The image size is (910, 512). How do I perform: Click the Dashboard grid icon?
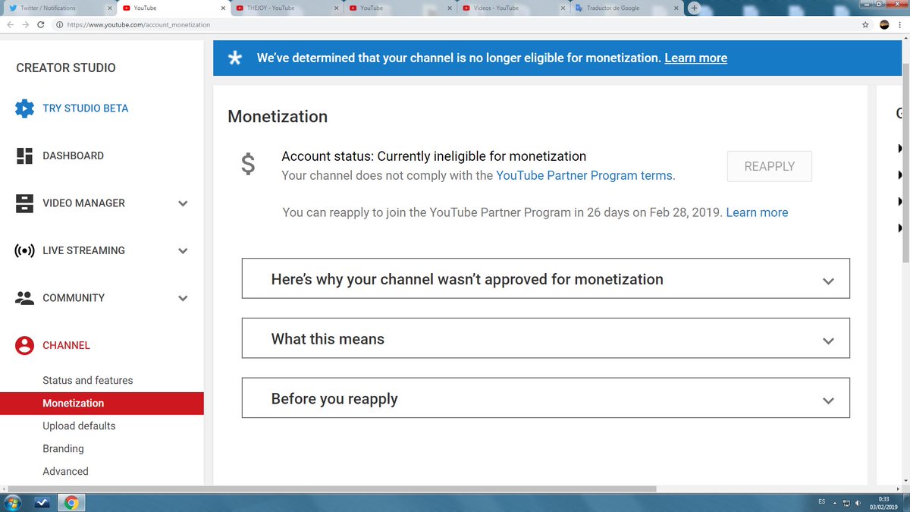(25, 155)
